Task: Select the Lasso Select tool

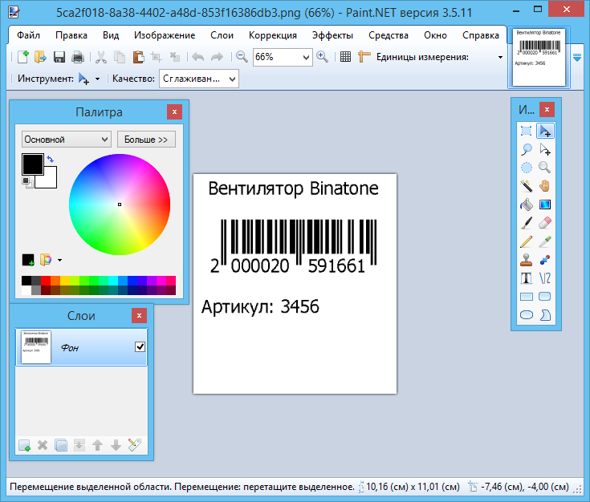Action: (x=526, y=149)
